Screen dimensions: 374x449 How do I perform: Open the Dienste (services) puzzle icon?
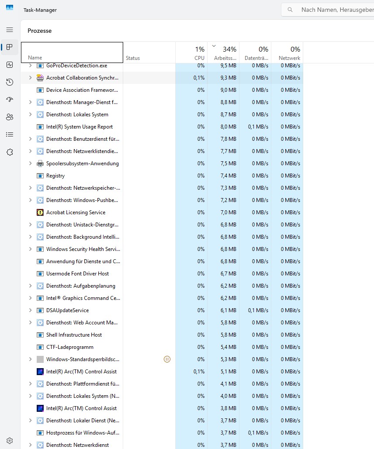click(x=10, y=152)
